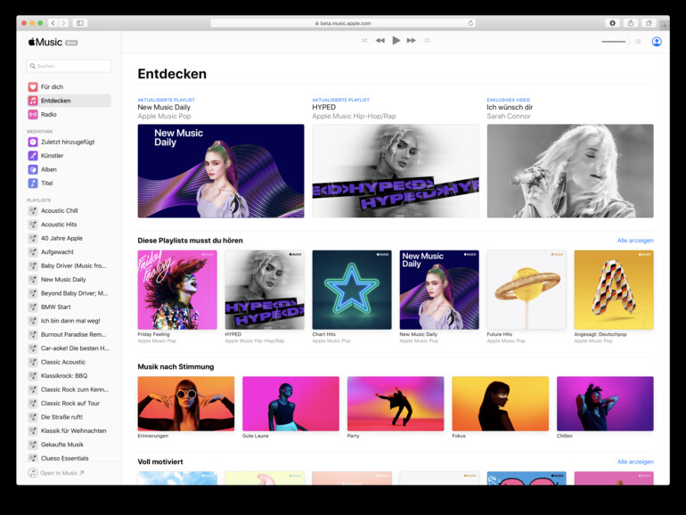Open the Chart Hits star cover
Viewport: 686px width, 515px height.
click(x=352, y=290)
